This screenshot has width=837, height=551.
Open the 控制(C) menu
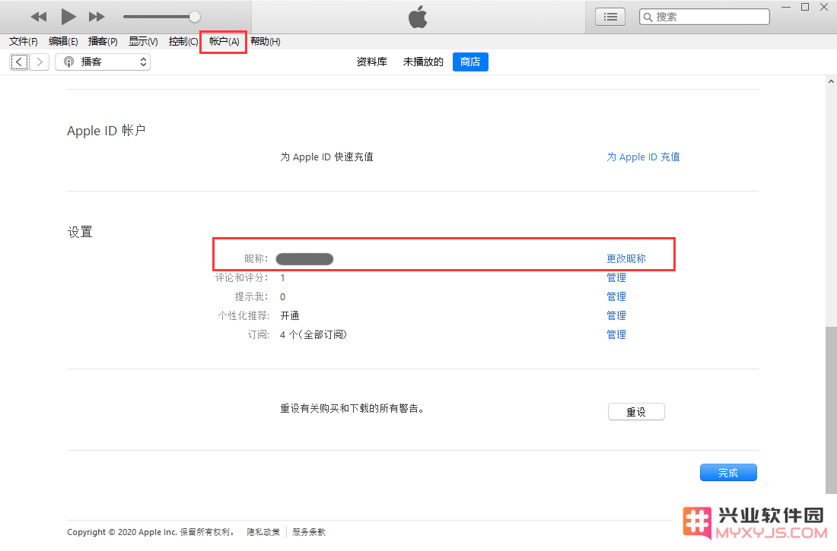(183, 41)
